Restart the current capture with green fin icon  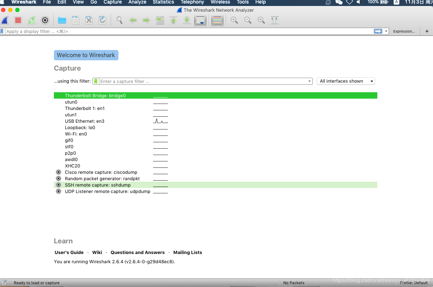[x=32, y=20]
